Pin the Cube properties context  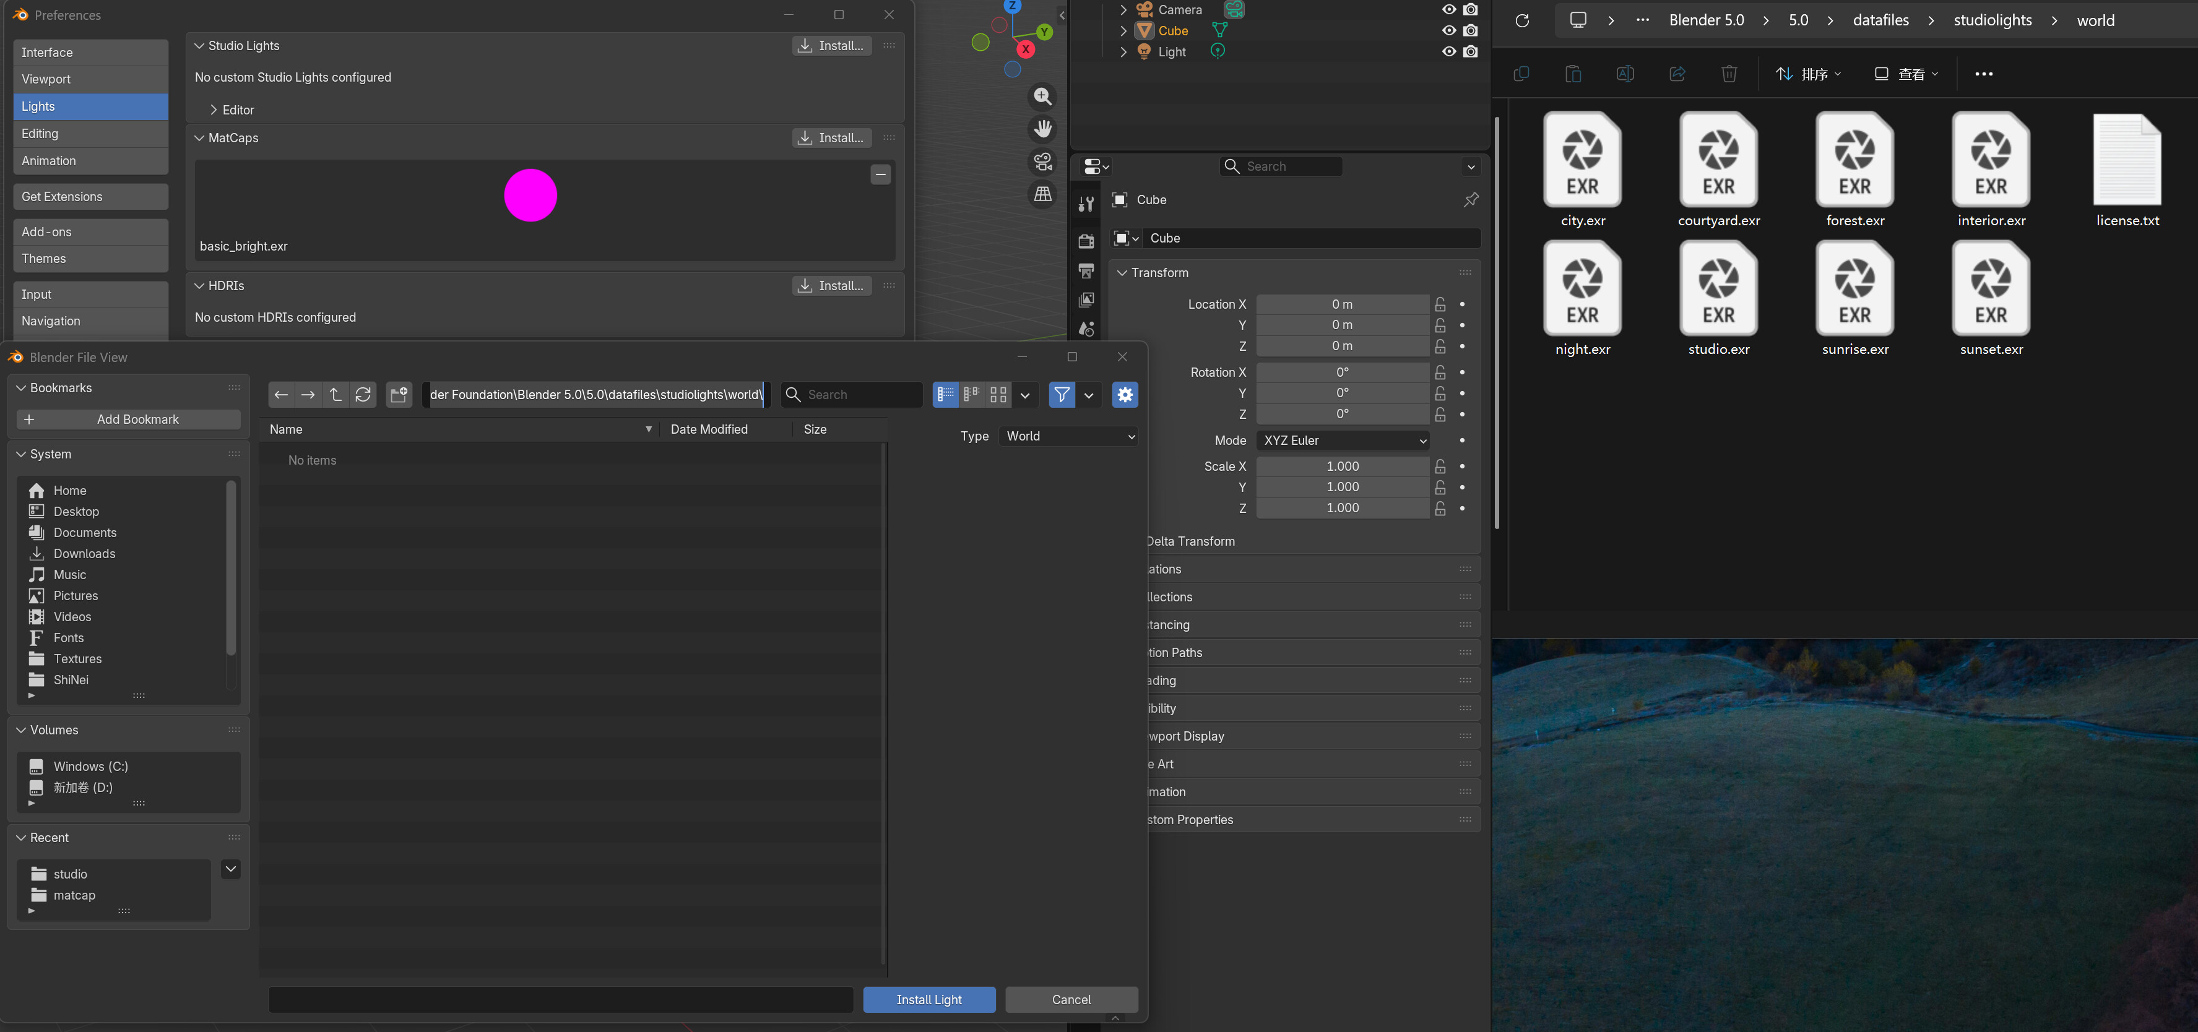[1471, 200]
